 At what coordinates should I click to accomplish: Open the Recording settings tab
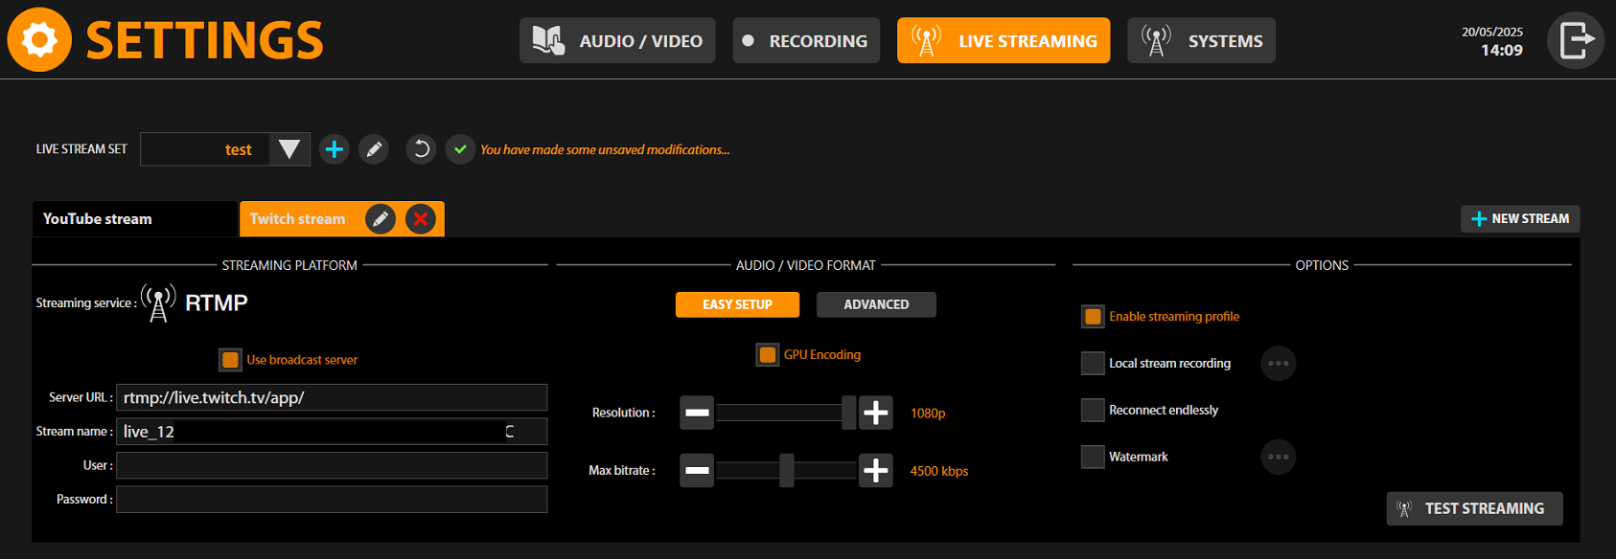pyautogui.click(x=806, y=40)
